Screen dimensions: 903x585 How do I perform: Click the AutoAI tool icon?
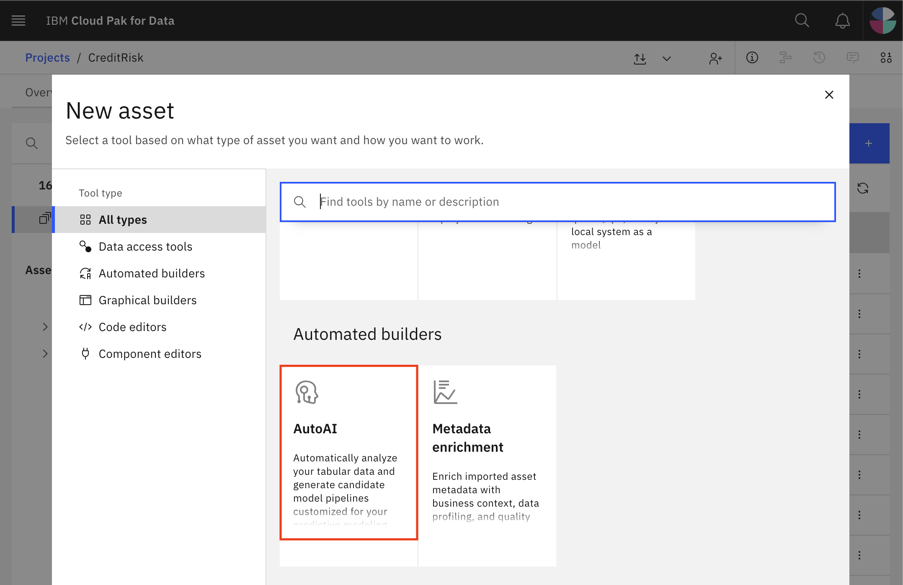tap(307, 392)
